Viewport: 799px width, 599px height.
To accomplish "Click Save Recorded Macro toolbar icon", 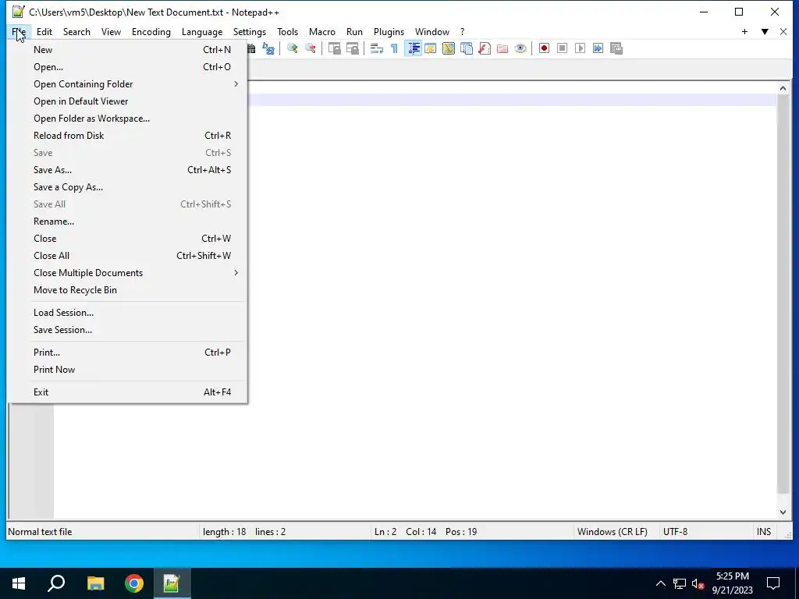I will 616,48.
